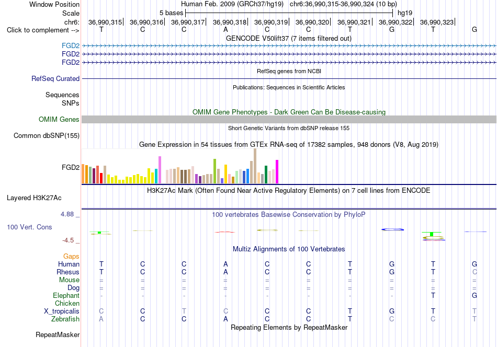Click 'Repeating Elements by RepeatMasker' title
This screenshot has height=347, width=497.
click(x=289, y=327)
